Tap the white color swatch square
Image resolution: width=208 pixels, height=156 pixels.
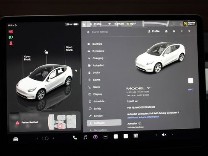191,81
